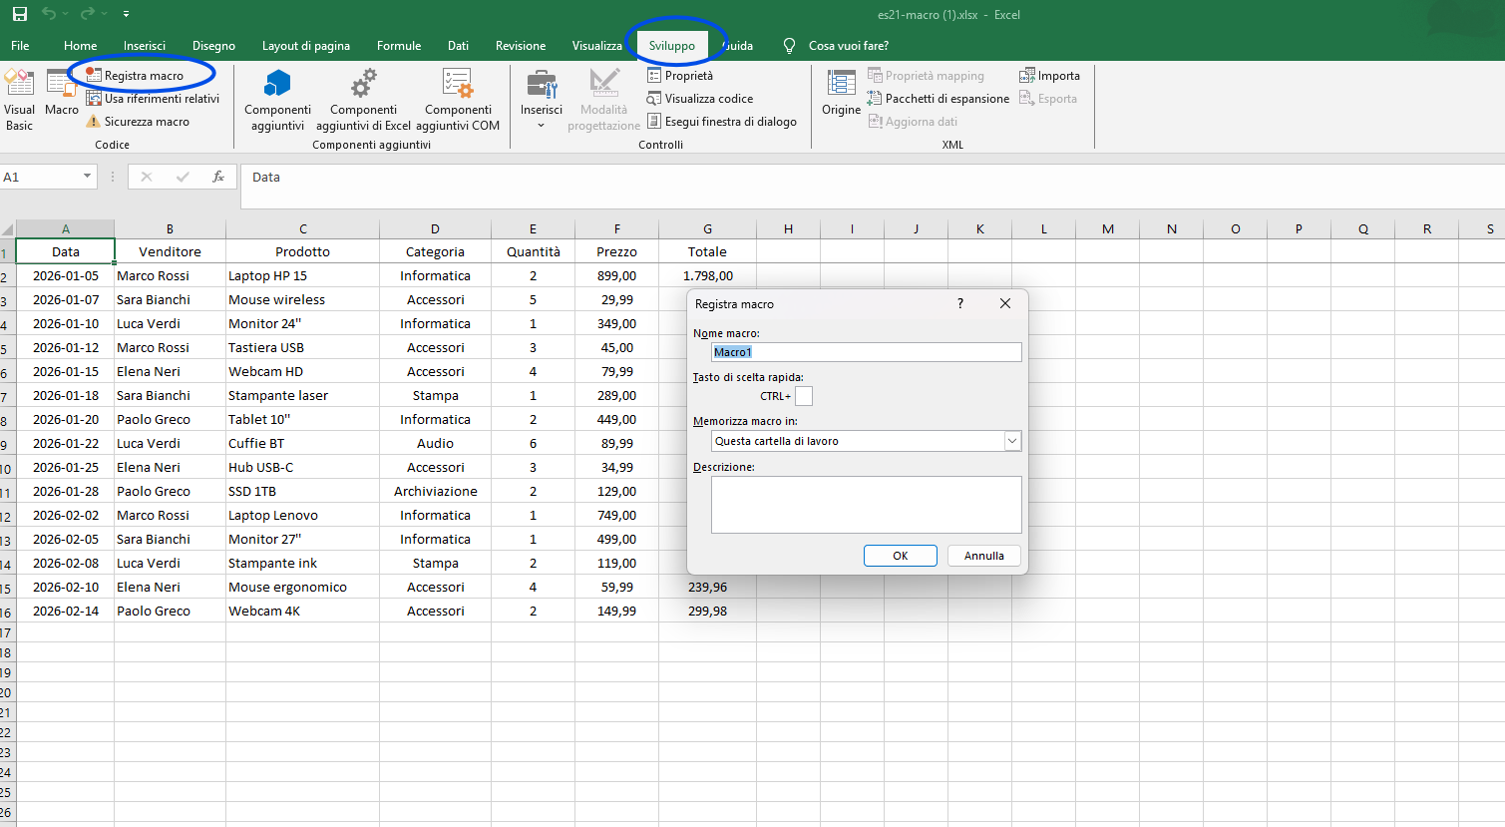Open the Layout di pagina tab

(x=306, y=46)
